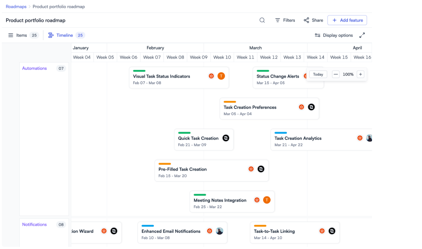
Task: Click sync icon on Pre-Filled Task Creation
Action: pyautogui.click(x=261, y=169)
